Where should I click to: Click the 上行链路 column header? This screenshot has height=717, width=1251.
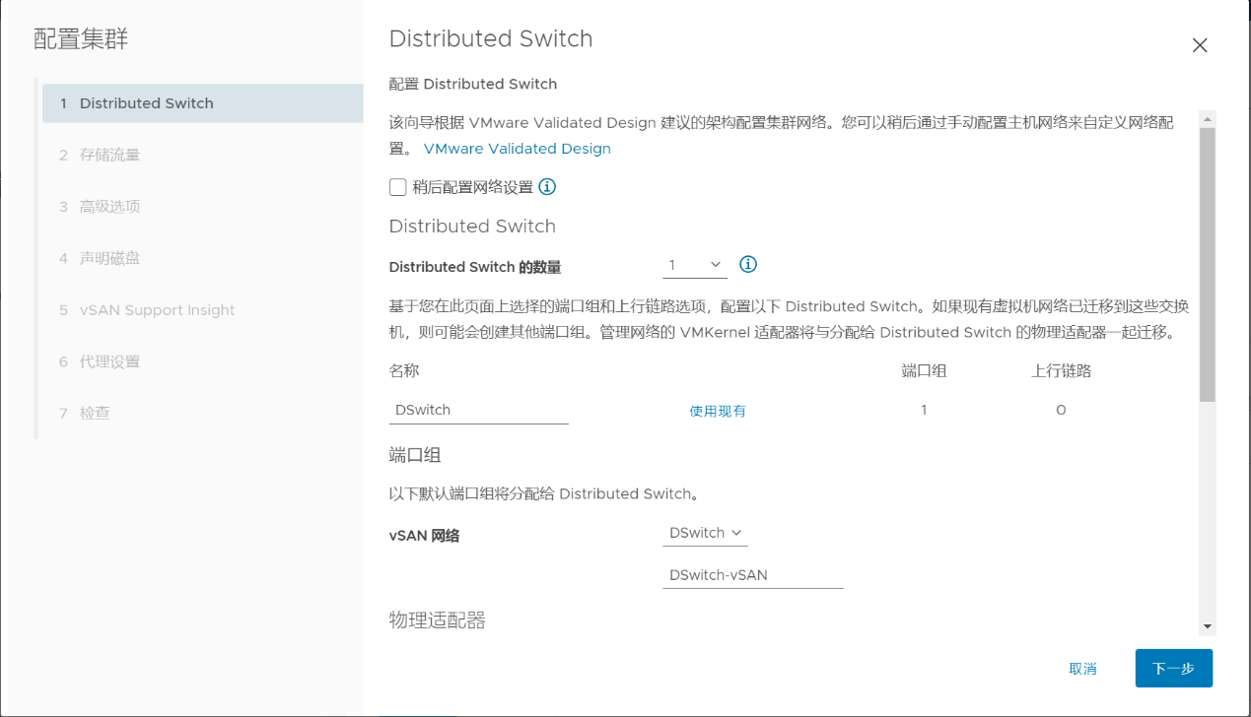[1062, 371]
